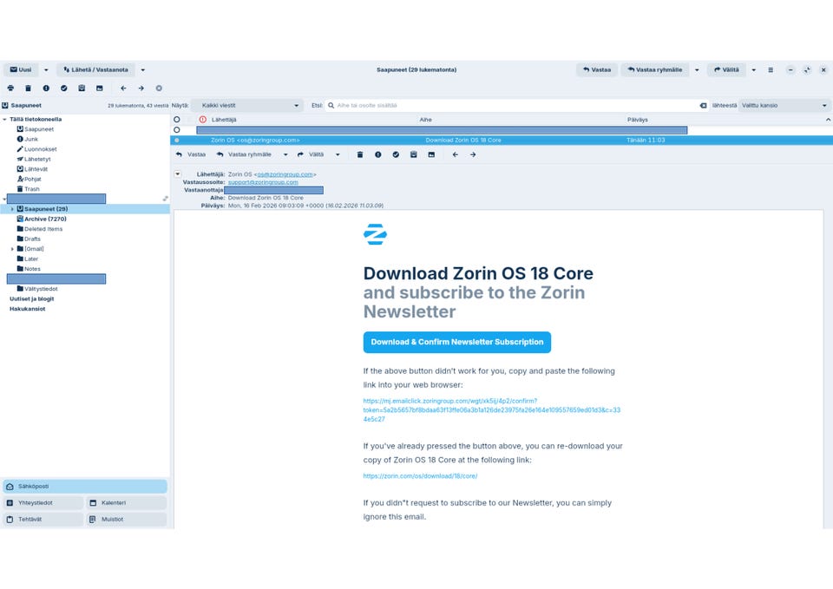Click the right arrow in the preview toolbar
Image resolution: width=833 pixels, height=589 pixels.
tap(473, 154)
